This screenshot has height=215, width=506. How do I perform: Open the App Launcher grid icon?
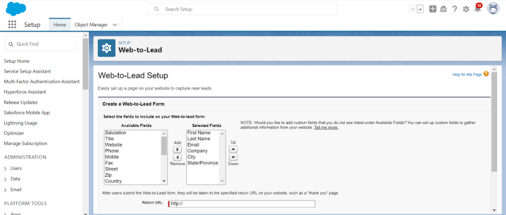pos(12,25)
